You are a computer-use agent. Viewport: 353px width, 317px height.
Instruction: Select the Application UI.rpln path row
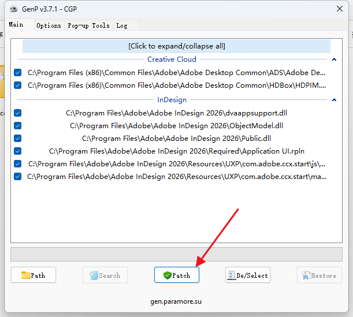coord(177,151)
